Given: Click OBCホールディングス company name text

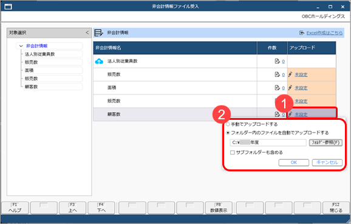Looking at the screenshot, I should point(323,16).
